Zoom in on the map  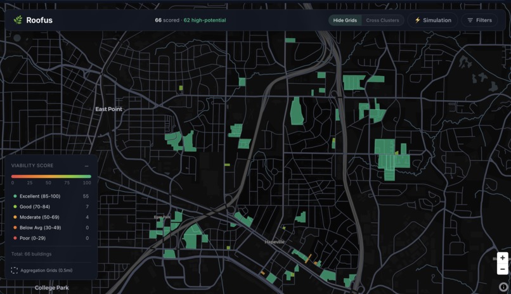(x=502, y=258)
